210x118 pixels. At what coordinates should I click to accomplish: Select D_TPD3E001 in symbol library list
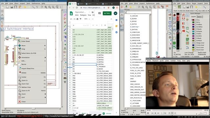[x=135, y=65]
